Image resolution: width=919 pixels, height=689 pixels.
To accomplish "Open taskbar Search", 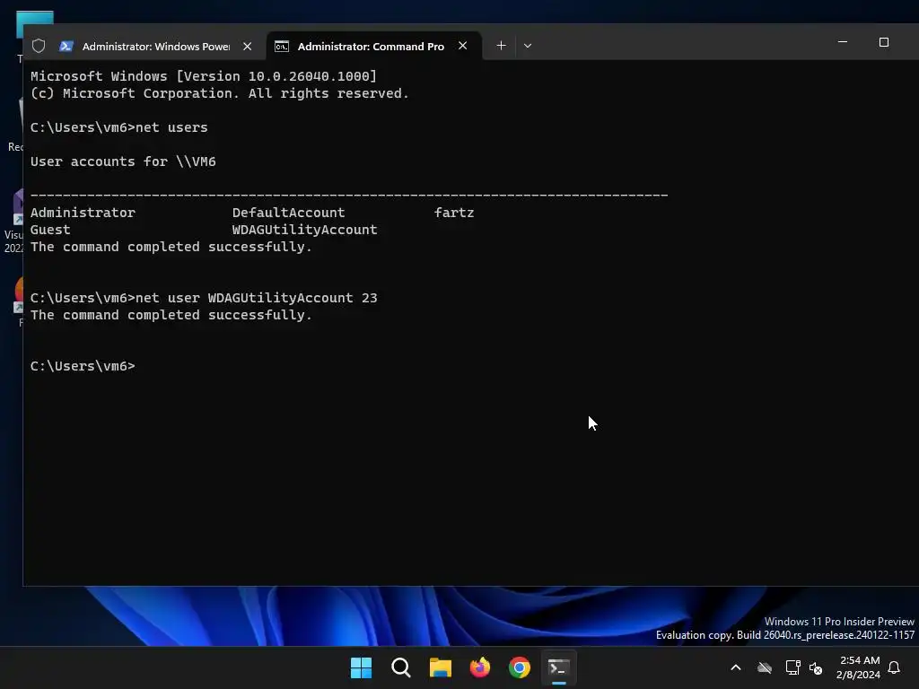I will tap(401, 667).
